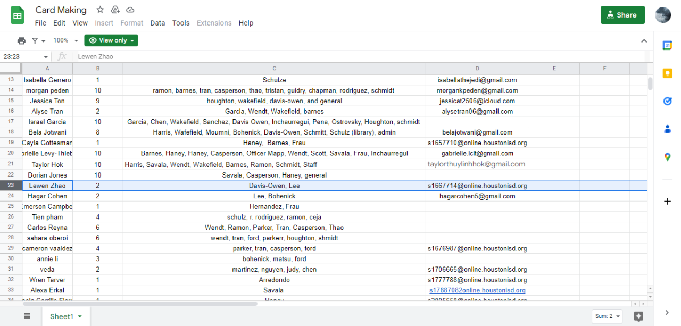Image resolution: width=681 pixels, height=326 pixels.
Task: Open Google Keep side panel
Action: (667, 73)
